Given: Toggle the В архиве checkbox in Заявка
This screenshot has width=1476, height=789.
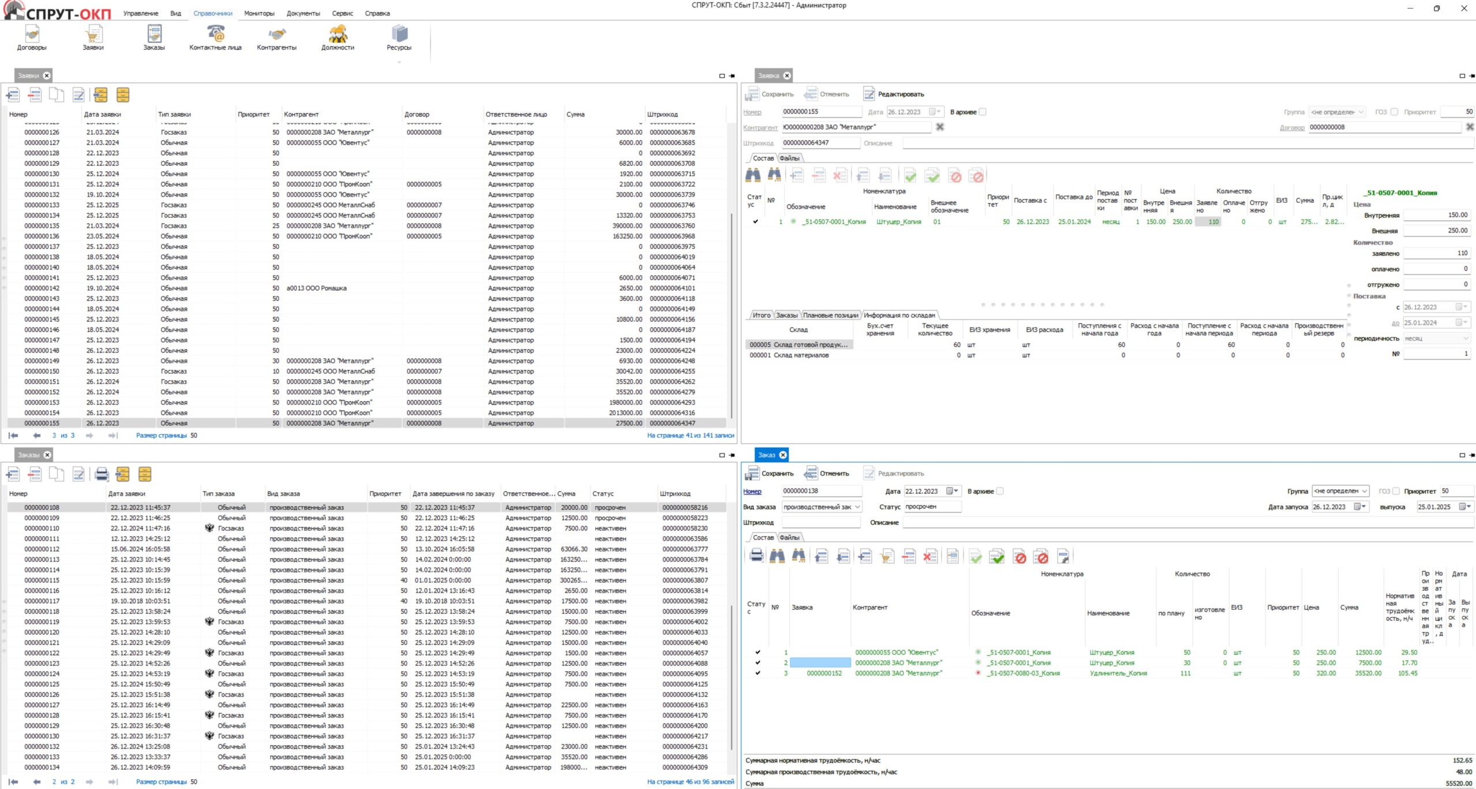Looking at the screenshot, I should (x=983, y=112).
